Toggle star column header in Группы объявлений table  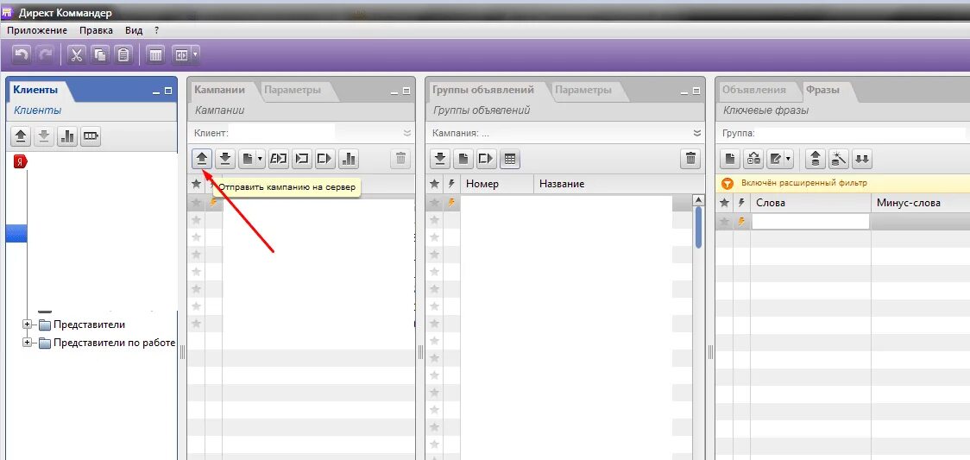tap(434, 184)
